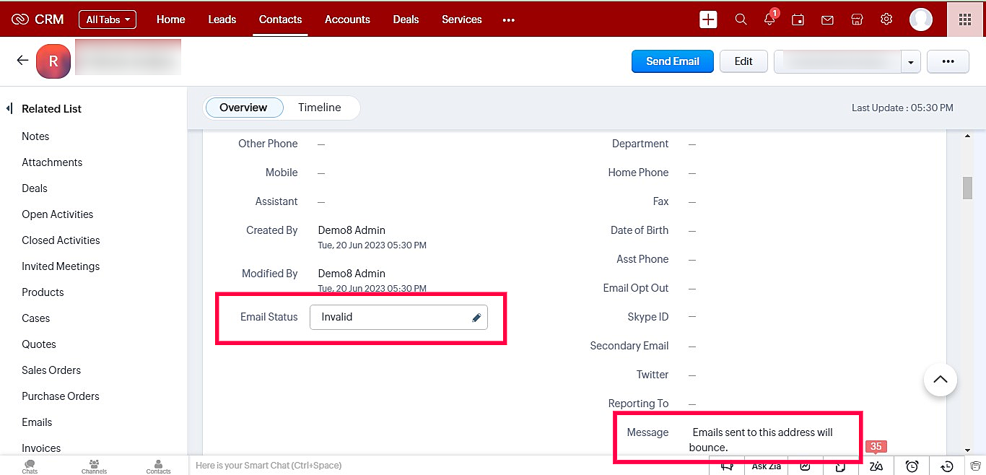
Task: Open Quotes related list
Action: click(x=39, y=344)
